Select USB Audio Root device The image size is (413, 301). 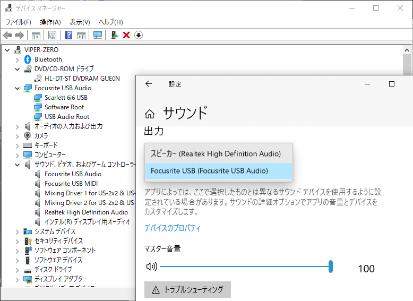click(67, 117)
